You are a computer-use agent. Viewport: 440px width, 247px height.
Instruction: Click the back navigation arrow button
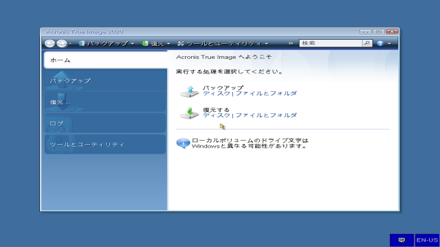[x=50, y=43]
